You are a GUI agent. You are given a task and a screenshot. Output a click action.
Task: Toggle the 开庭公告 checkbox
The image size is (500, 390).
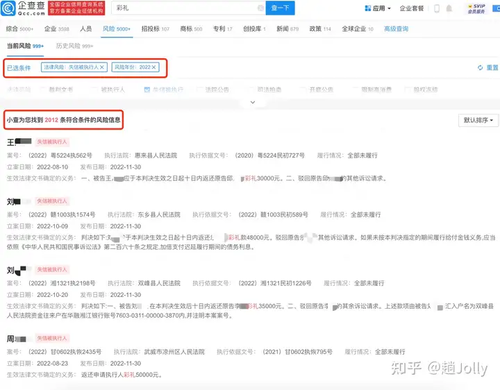click(303, 90)
